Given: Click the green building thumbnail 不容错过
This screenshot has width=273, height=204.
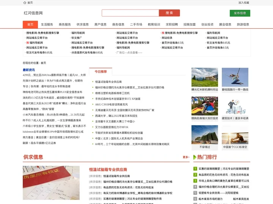Looking at the screenshot, I should (205, 135).
